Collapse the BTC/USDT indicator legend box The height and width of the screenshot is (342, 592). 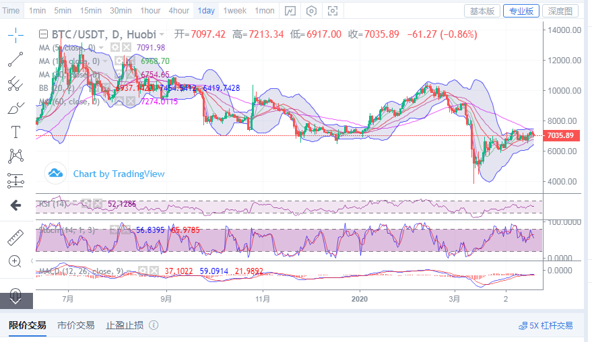(x=43, y=34)
